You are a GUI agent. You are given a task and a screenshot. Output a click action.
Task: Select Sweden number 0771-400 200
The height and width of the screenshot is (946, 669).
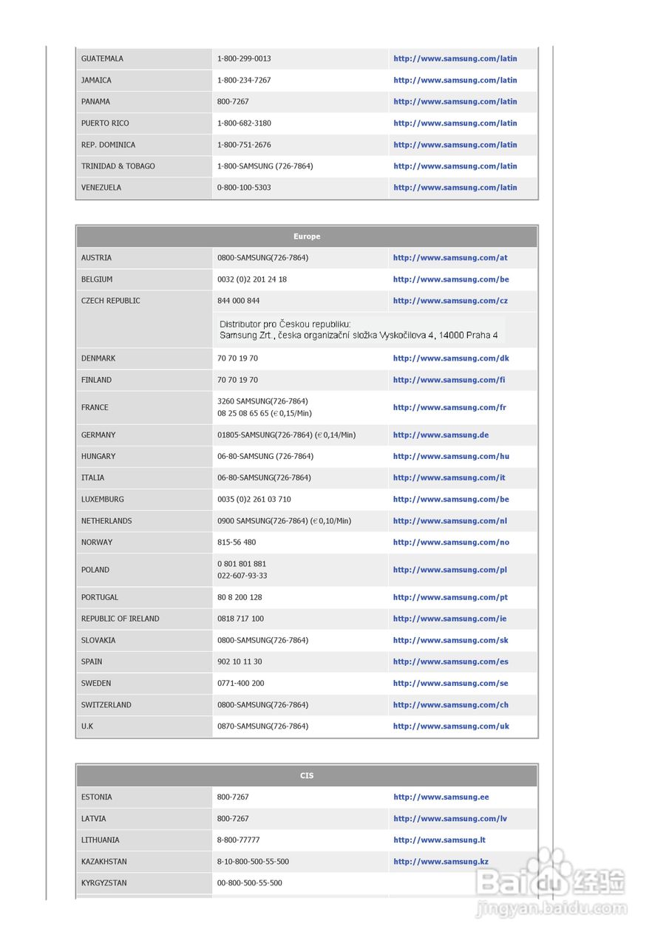tap(240, 684)
